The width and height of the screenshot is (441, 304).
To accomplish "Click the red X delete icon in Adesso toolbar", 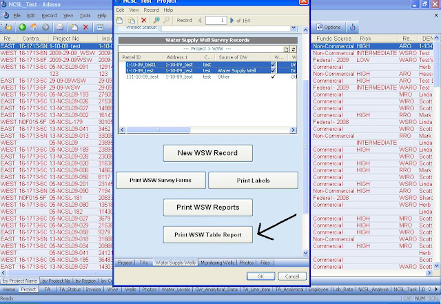I will coord(85,27).
